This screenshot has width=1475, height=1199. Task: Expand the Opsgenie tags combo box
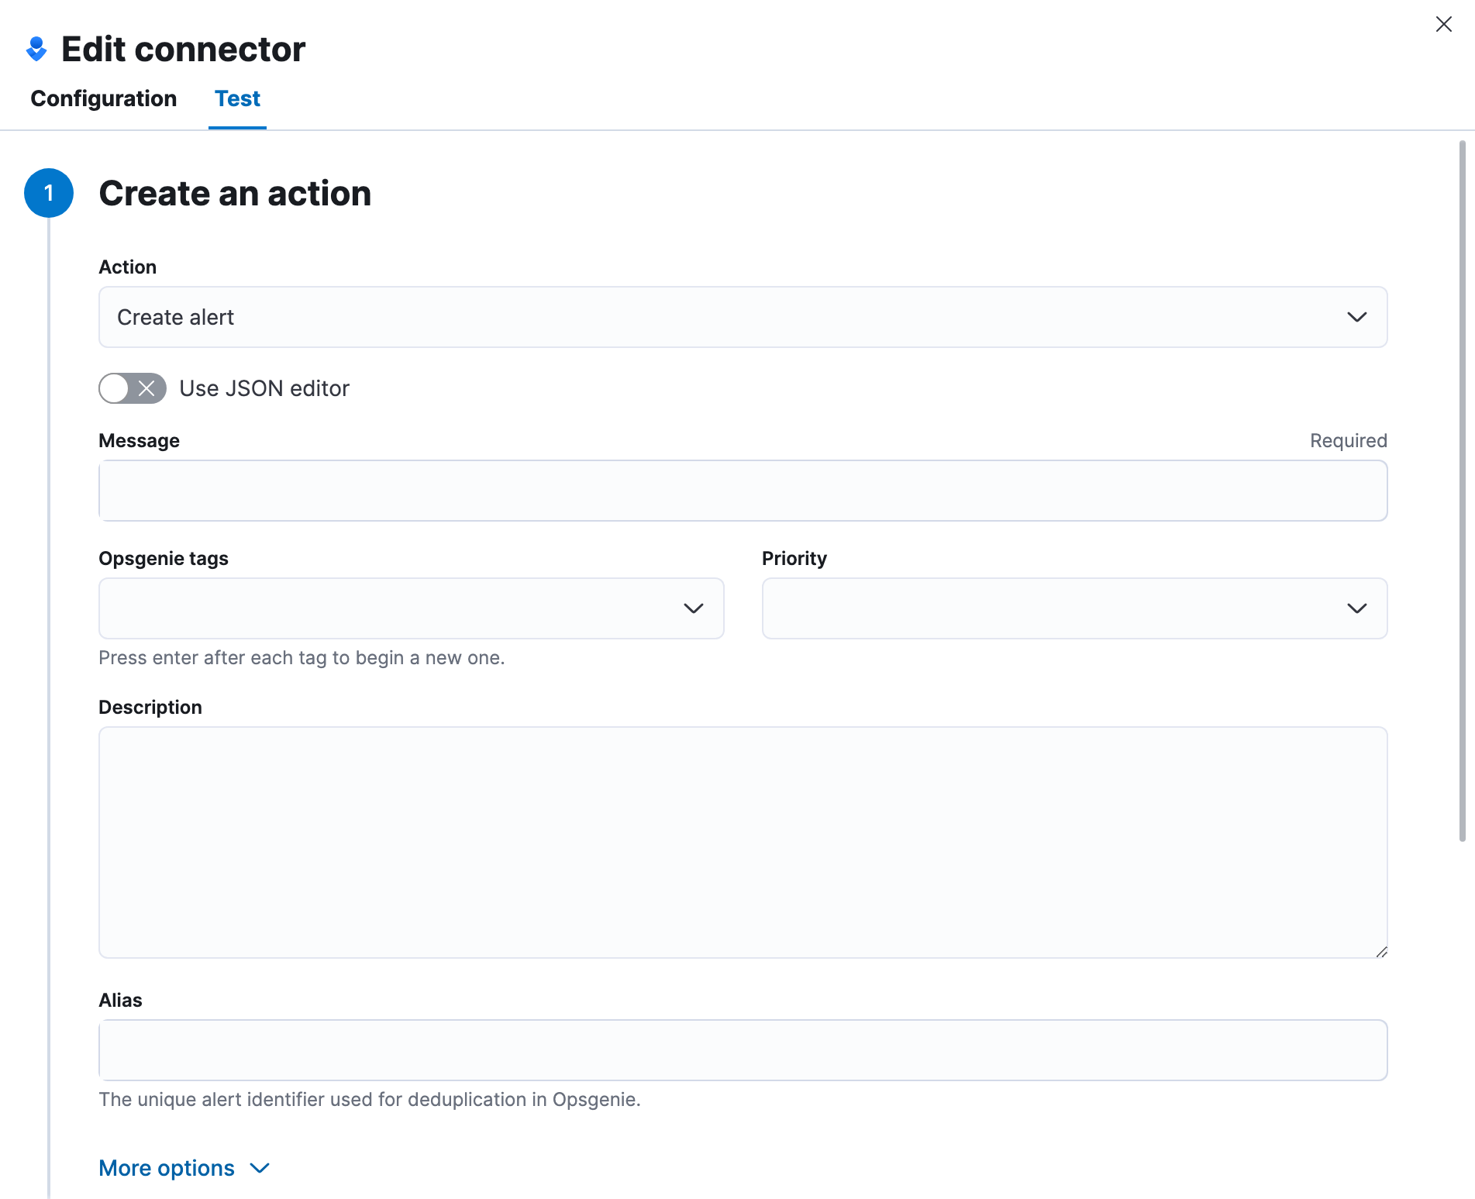pyautogui.click(x=411, y=608)
